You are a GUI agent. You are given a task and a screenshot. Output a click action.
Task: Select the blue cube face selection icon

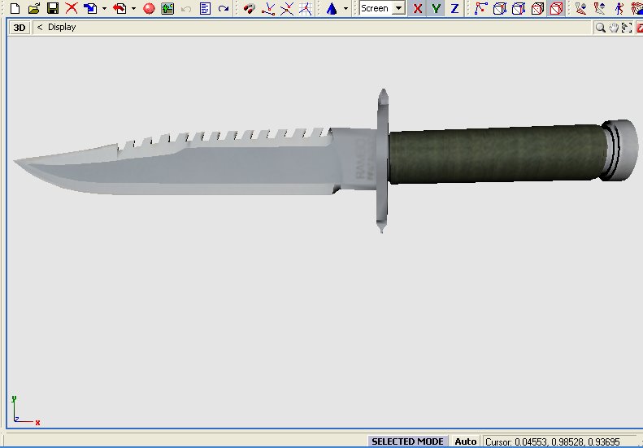point(518,8)
